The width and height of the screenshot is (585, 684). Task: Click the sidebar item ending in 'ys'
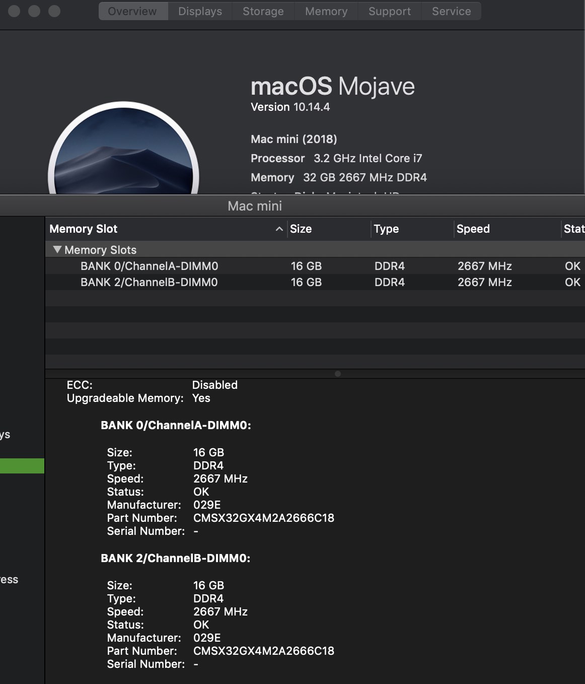pos(5,435)
